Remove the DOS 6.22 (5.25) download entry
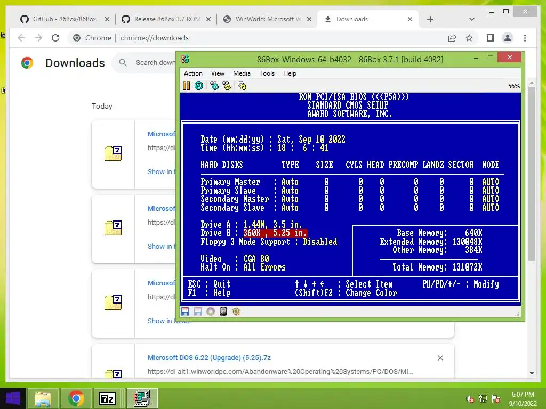 pyautogui.click(x=440, y=358)
